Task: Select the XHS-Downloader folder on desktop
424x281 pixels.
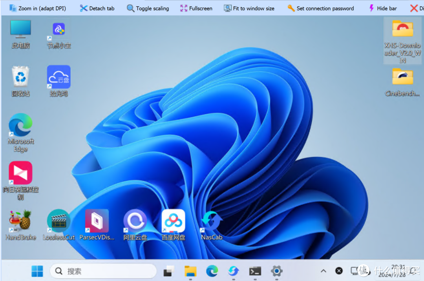Action: [402, 41]
